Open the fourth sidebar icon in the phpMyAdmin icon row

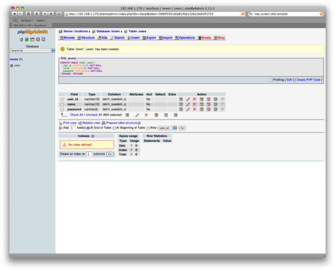pos(38,40)
